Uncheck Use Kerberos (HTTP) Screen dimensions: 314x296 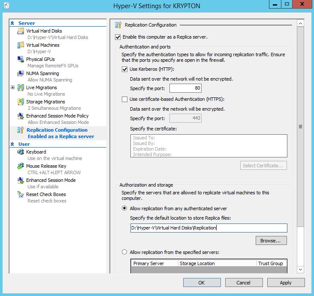tap(124, 69)
